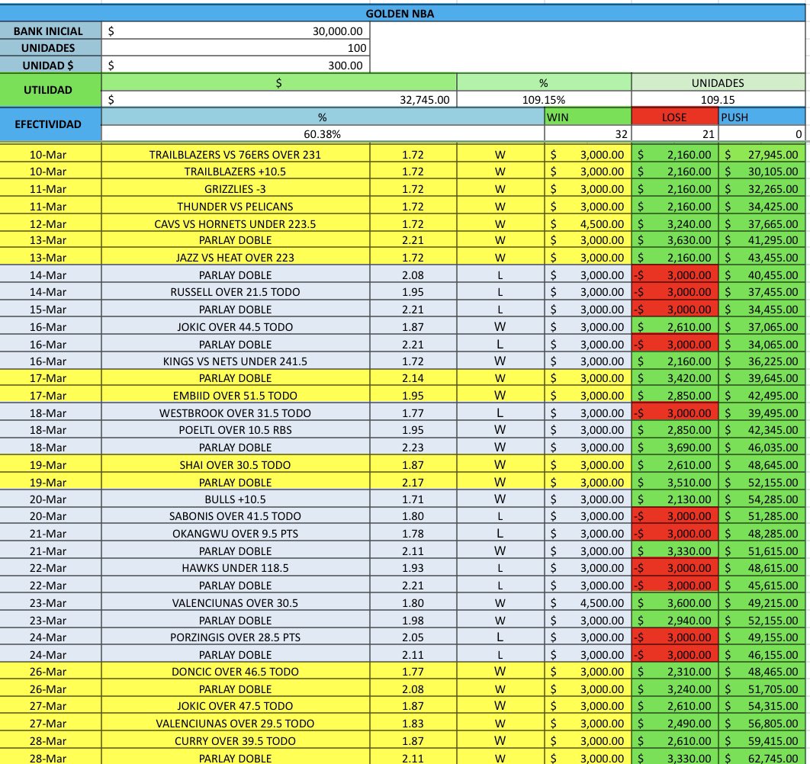The height and width of the screenshot is (764, 810).
Task: Select the 27,945.00 balance cell
Action: pyautogui.click(x=761, y=155)
